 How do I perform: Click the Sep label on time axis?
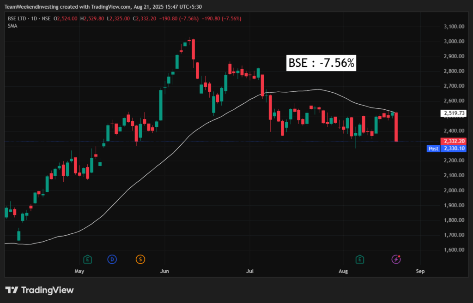[420, 271]
